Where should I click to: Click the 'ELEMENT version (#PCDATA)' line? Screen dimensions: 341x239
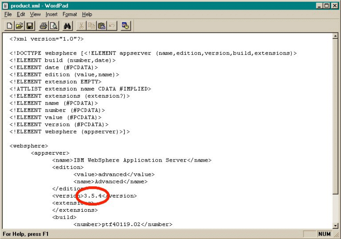click(x=59, y=125)
